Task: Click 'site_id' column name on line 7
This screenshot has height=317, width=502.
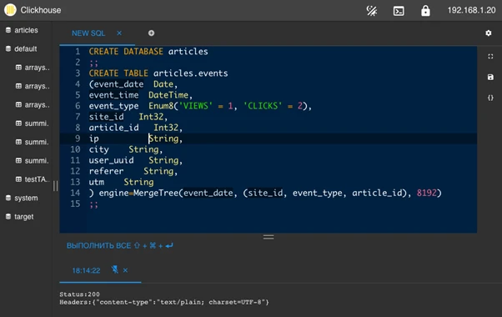Action: point(106,117)
